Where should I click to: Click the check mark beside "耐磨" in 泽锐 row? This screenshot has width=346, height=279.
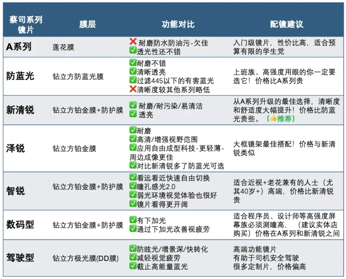[x=133, y=130]
